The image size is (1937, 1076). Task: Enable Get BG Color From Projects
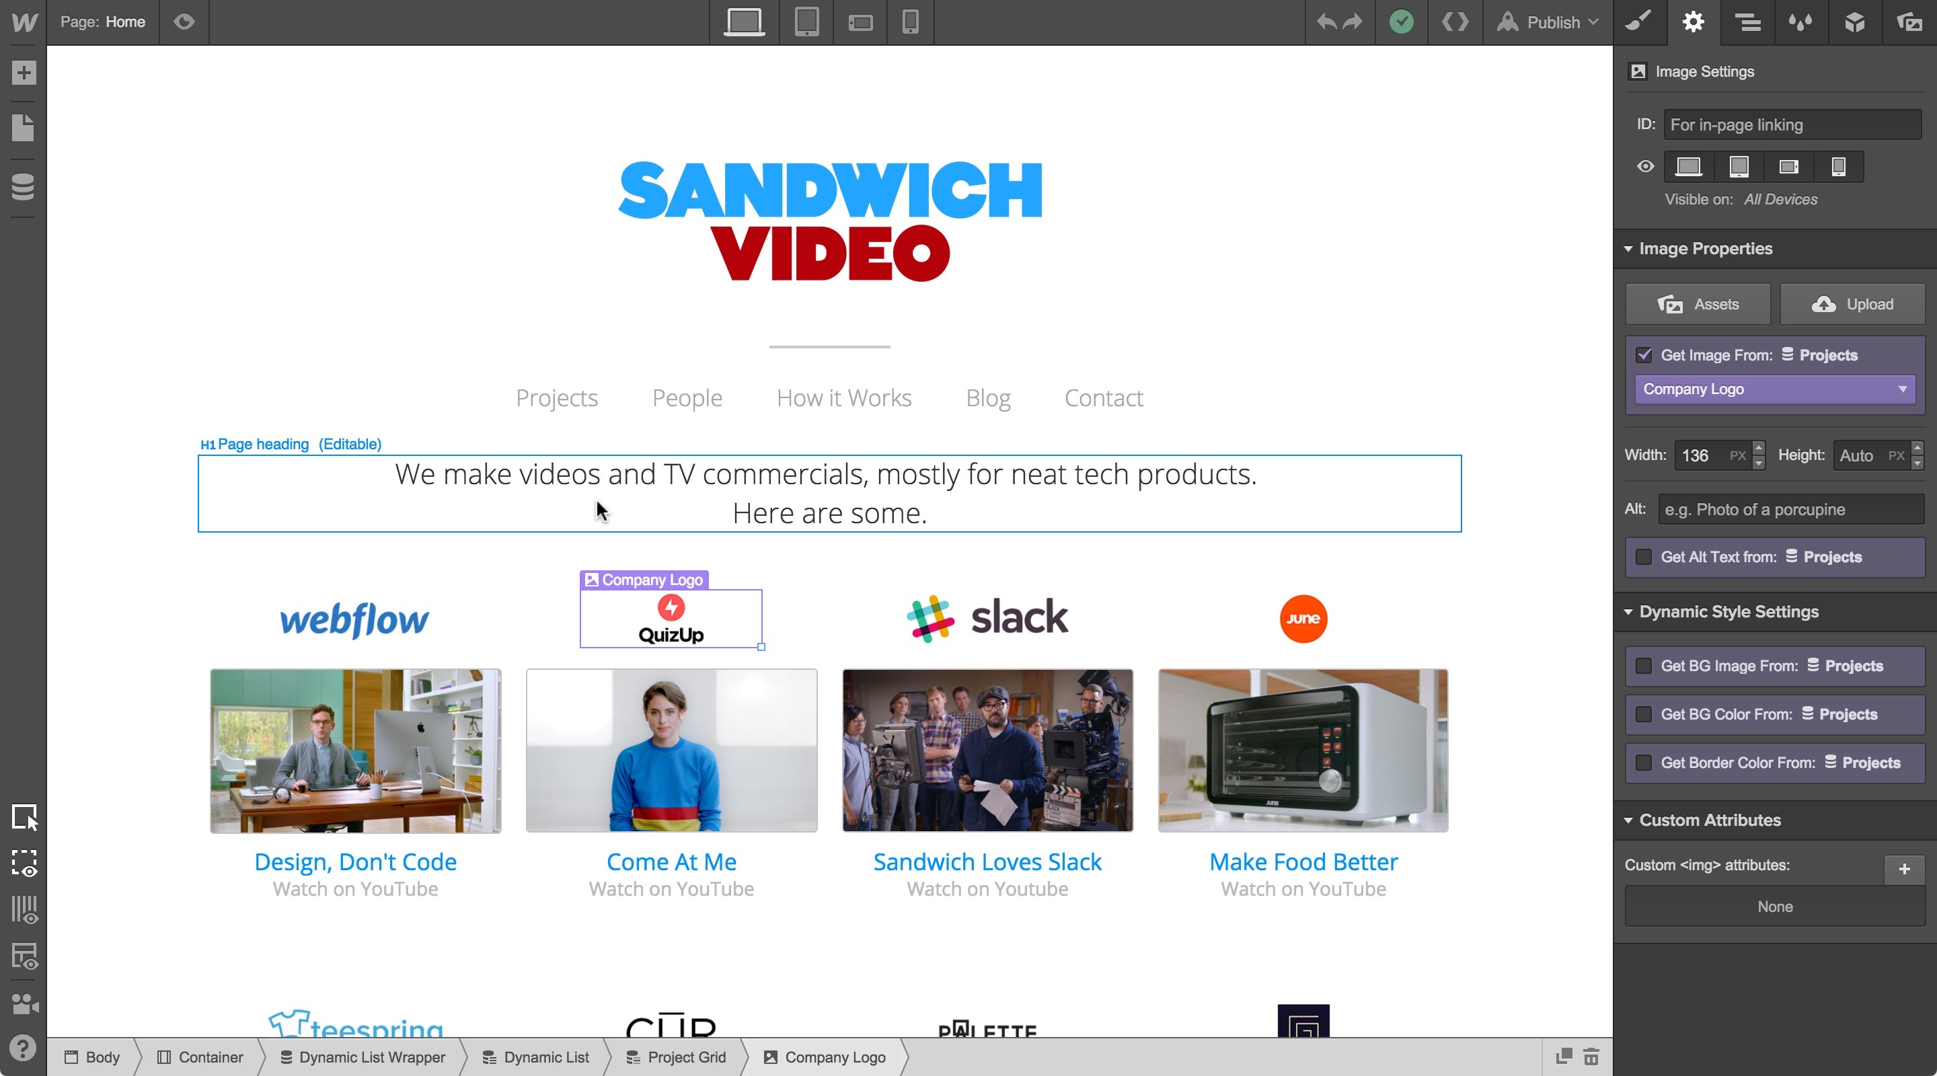point(1644,714)
